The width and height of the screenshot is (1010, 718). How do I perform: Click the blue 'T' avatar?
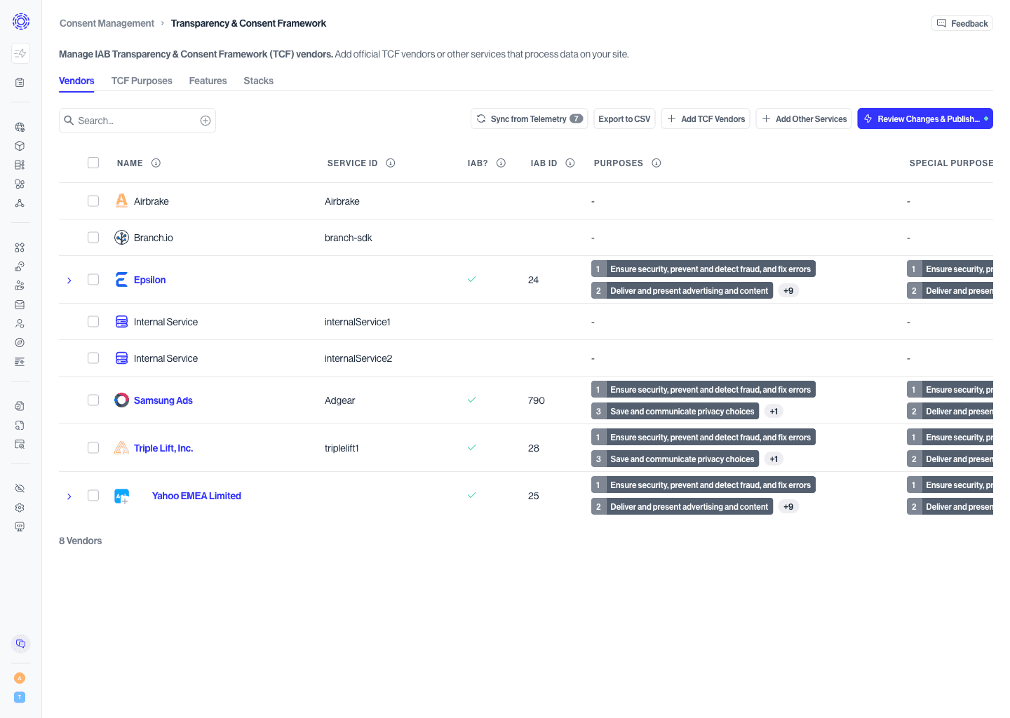[20, 697]
